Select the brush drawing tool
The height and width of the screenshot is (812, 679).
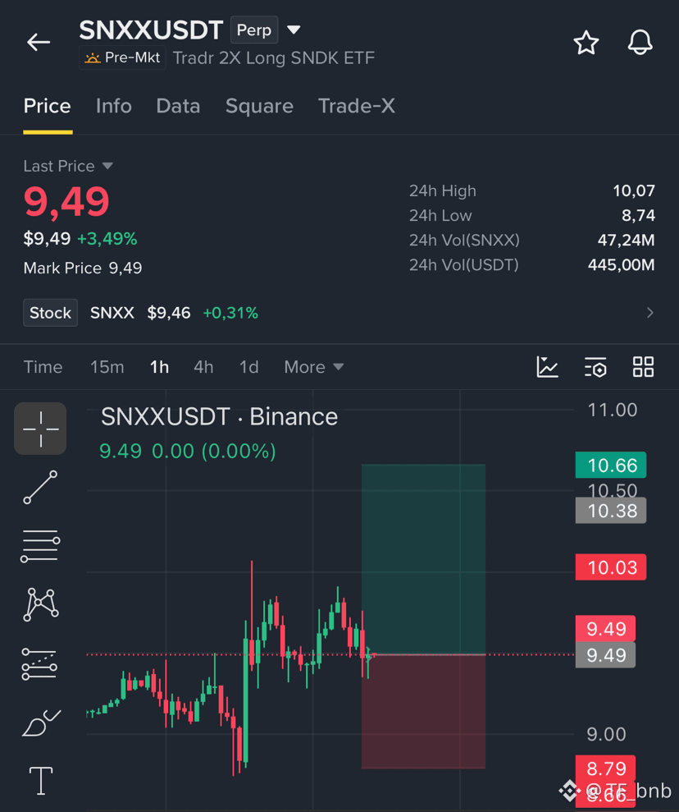click(x=41, y=723)
